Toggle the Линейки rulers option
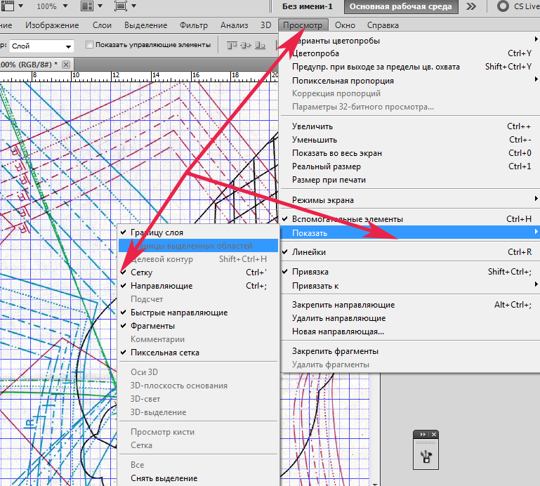The image size is (540, 486). (309, 252)
